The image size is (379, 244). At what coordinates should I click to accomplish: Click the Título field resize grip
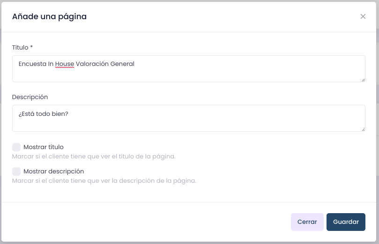coord(363,80)
